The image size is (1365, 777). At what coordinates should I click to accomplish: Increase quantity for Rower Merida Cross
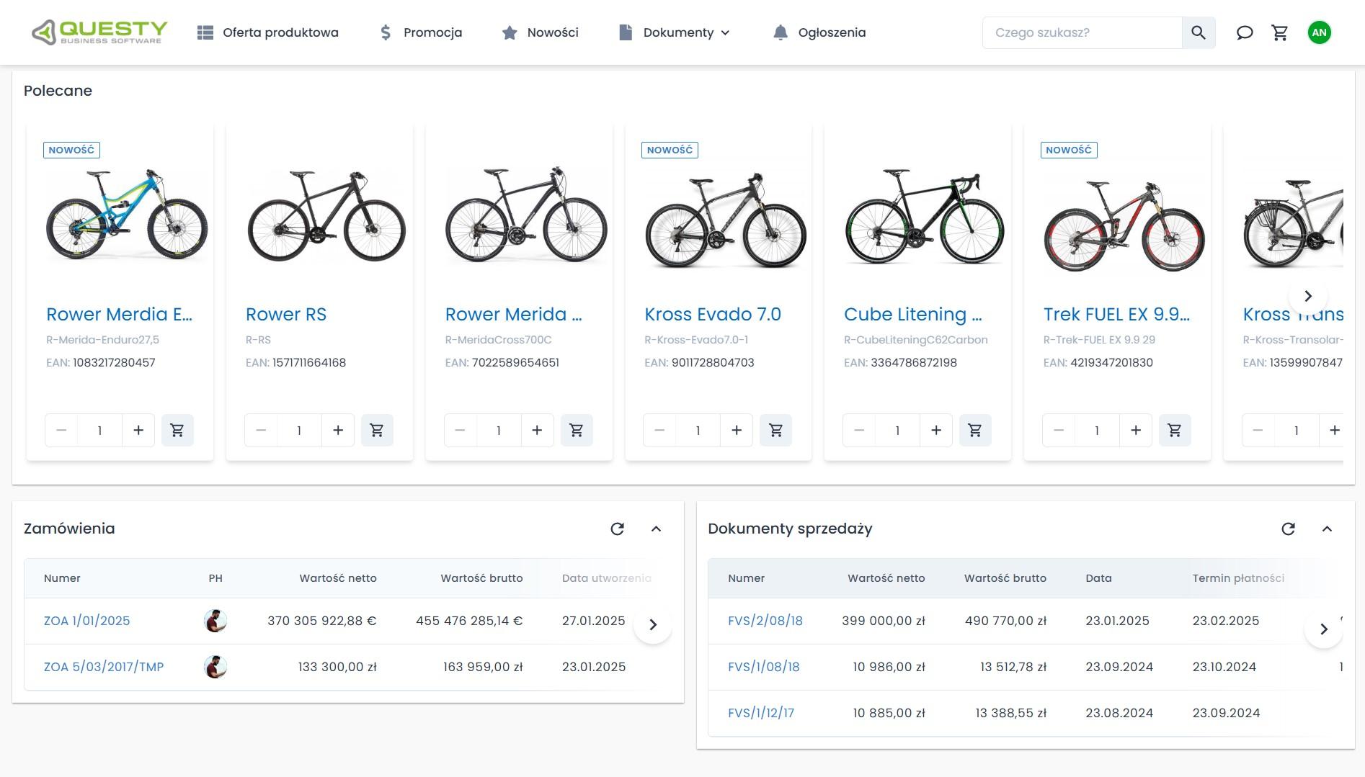tap(537, 431)
